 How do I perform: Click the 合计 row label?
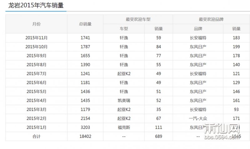click(36, 137)
